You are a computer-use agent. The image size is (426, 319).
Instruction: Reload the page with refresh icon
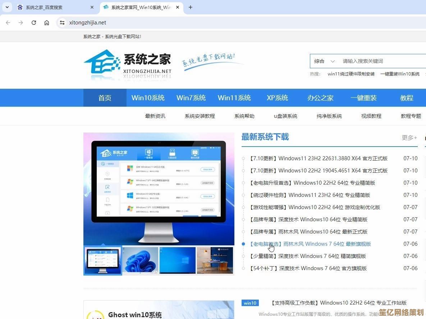click(34, 23)
